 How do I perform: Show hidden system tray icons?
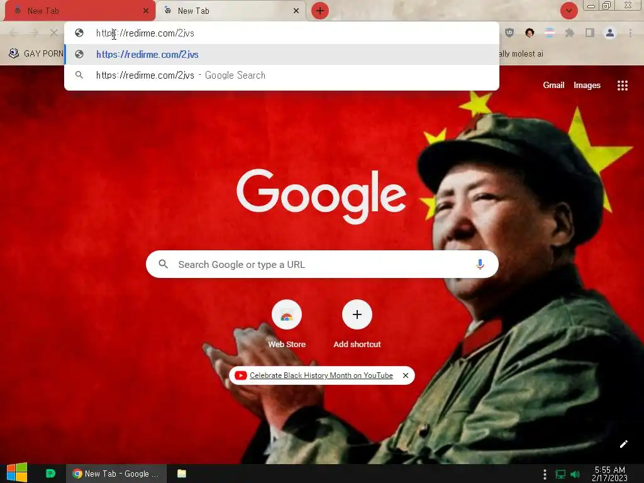coord(545,474)
